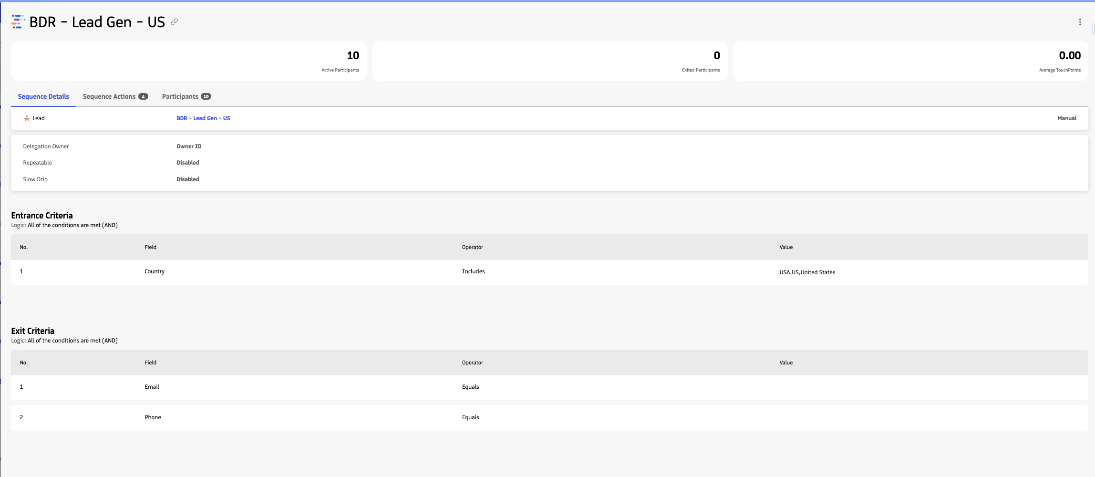Click the BDR - Lead Gen - US page title
Screen dimensions: 1095x477
point(97,22)
